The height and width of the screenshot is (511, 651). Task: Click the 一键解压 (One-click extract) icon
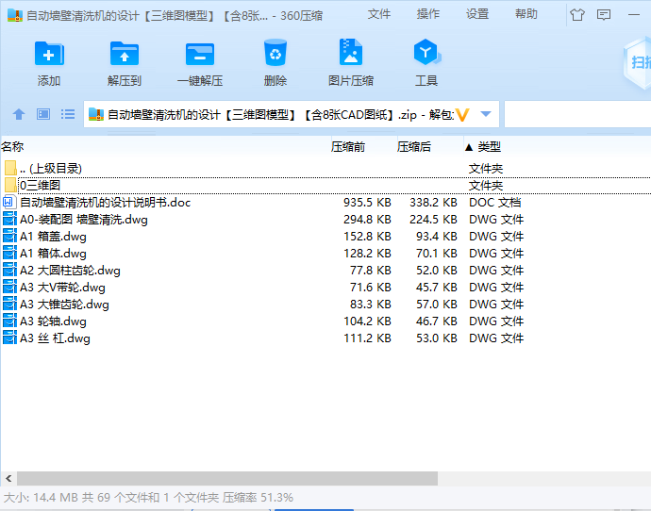pyautogui.click(x=200, y=54)
